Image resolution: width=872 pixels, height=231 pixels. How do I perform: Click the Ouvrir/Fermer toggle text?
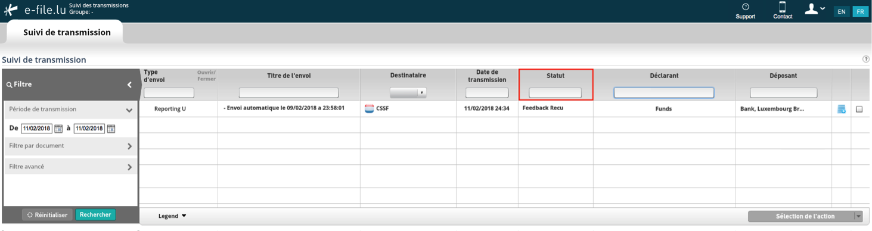[x=206, y=76]
